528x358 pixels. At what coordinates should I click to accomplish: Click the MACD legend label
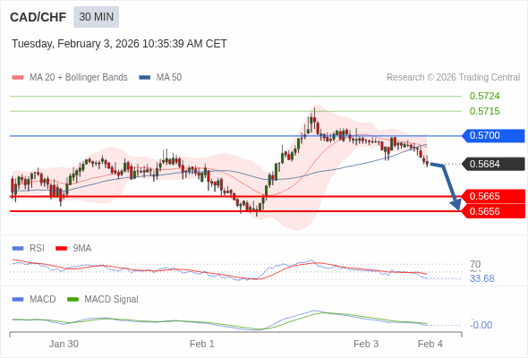43,300
